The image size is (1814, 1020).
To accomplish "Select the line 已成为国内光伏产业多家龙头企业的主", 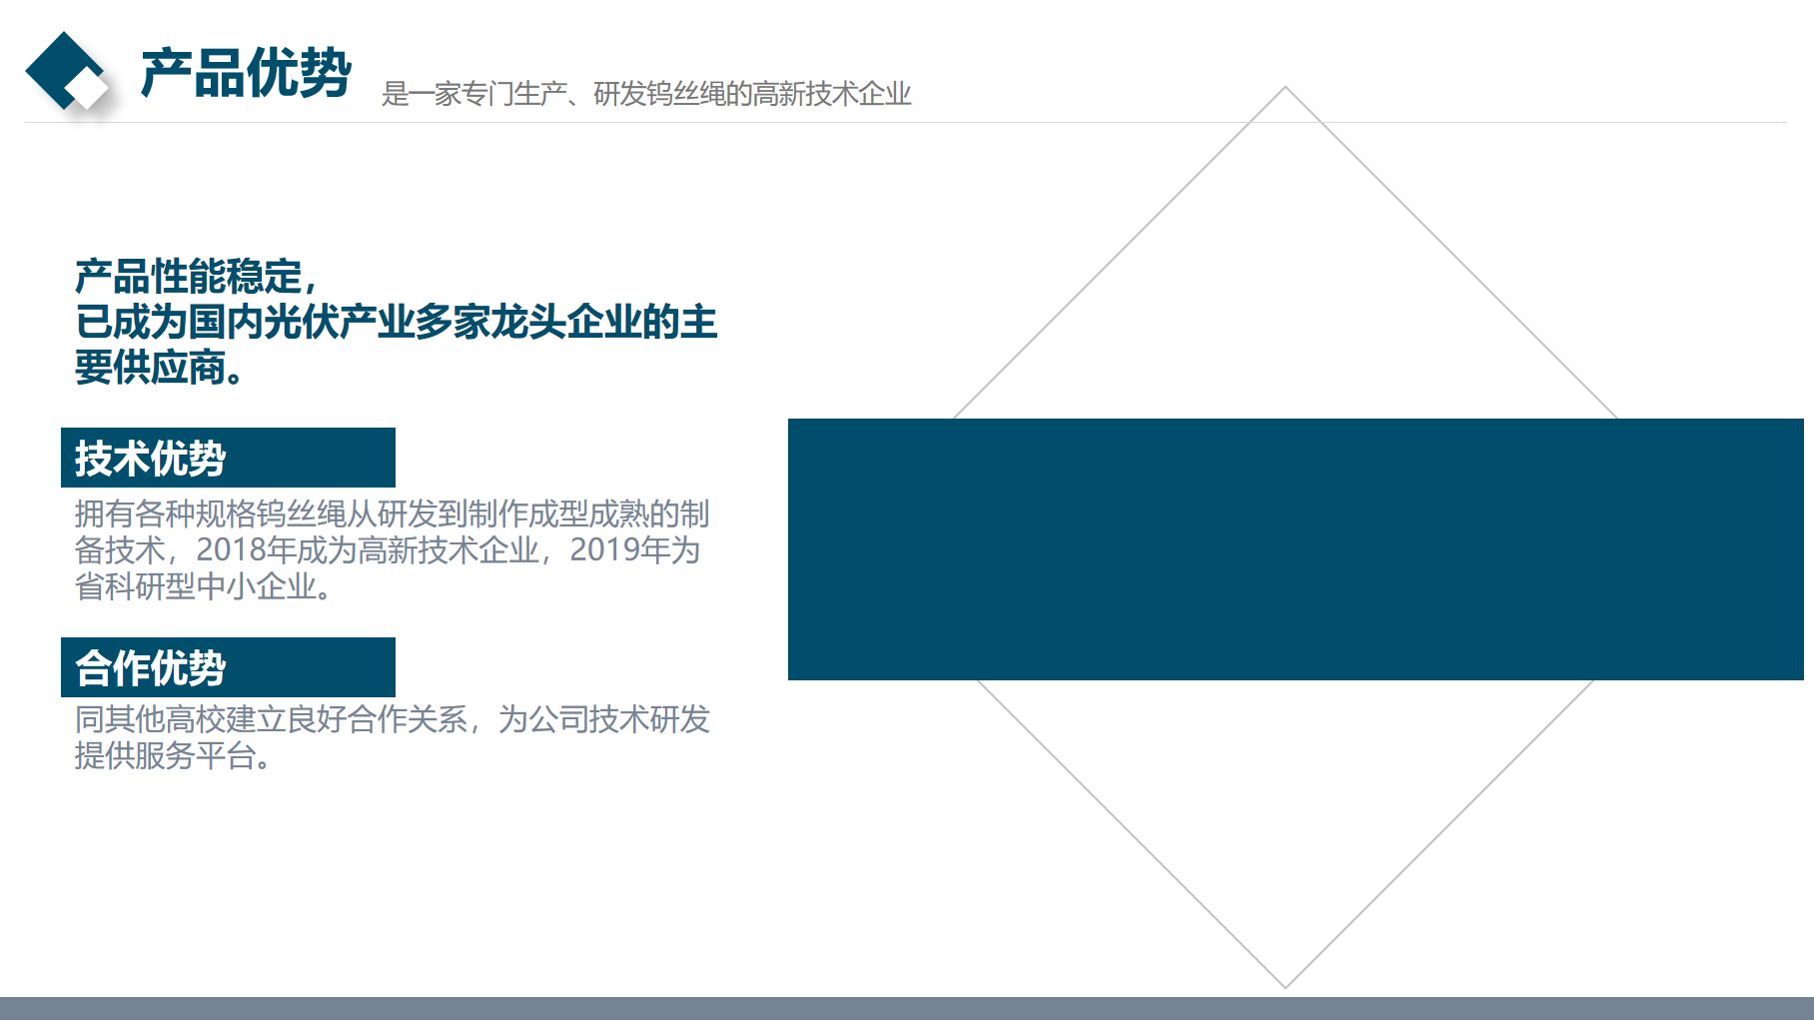I will pos(396,322).
